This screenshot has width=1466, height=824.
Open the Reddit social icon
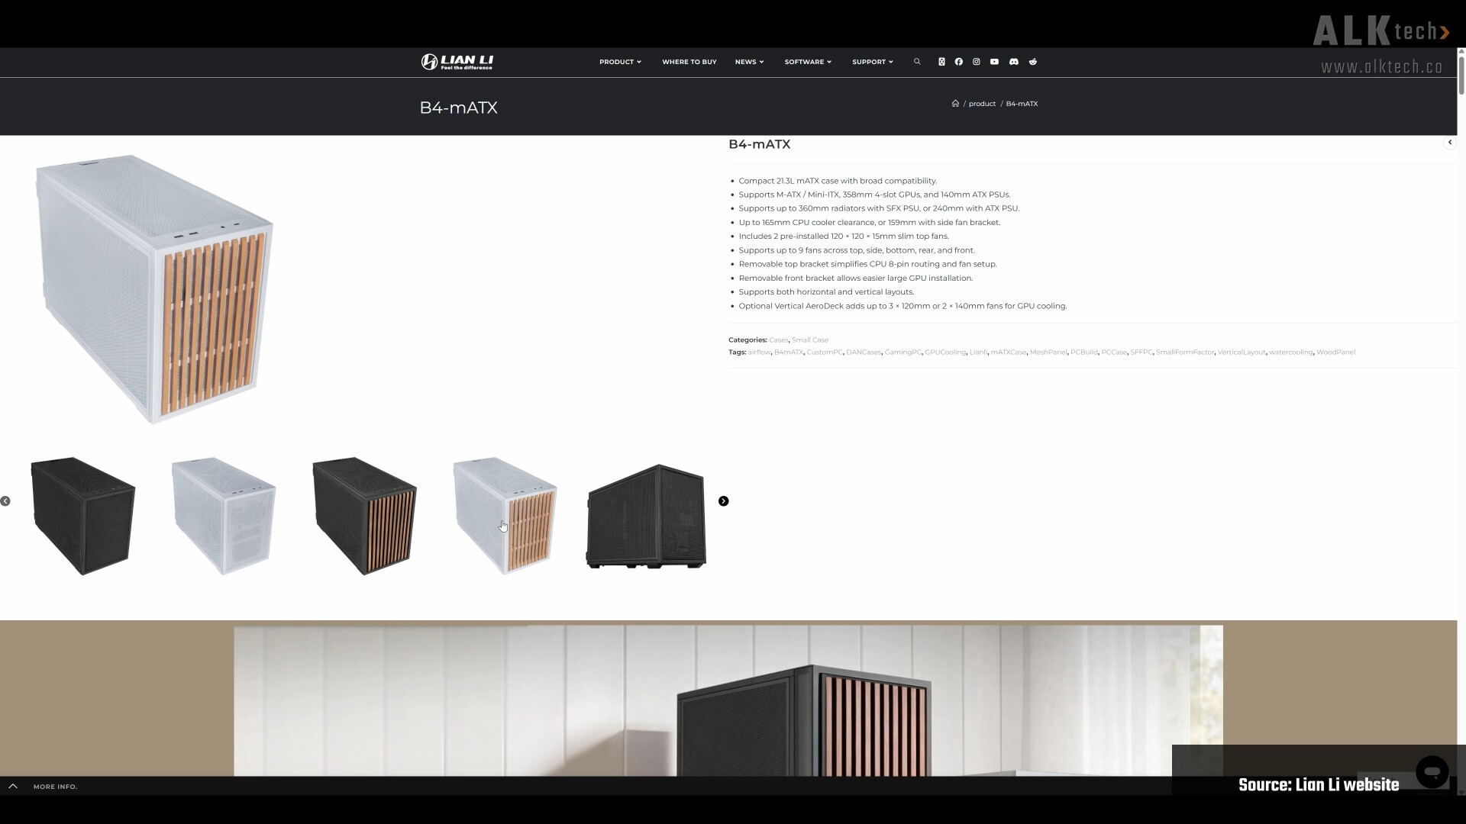(x=1033, y=62)
